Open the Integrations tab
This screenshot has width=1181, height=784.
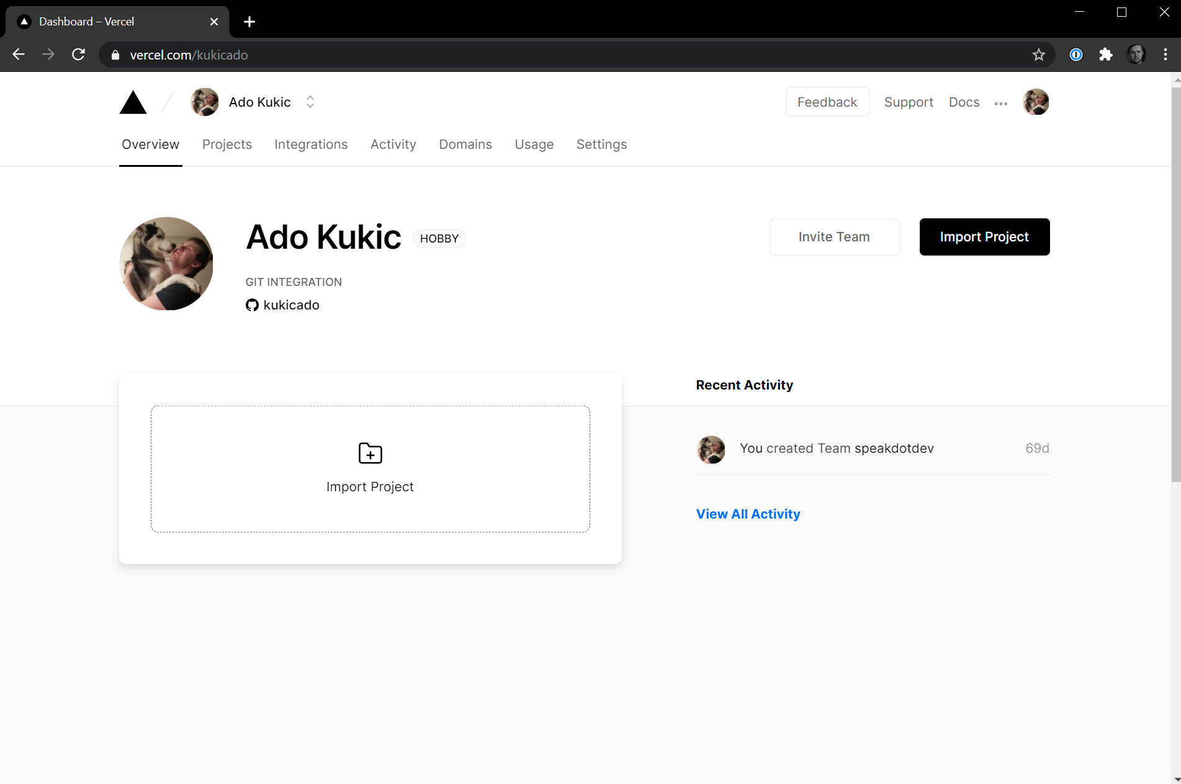point(311,145)
